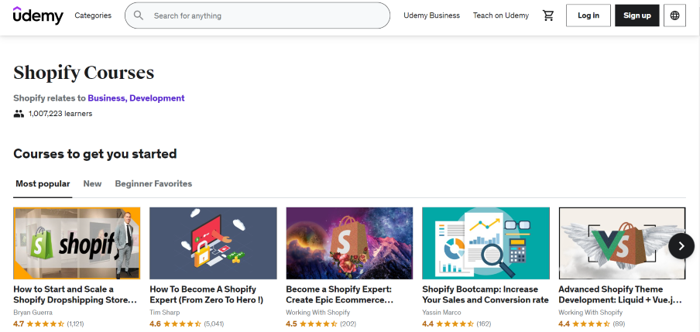The image size is (700, 332).
Task: Open the lock illustration course thumbnail
Action: click(213, 243)
